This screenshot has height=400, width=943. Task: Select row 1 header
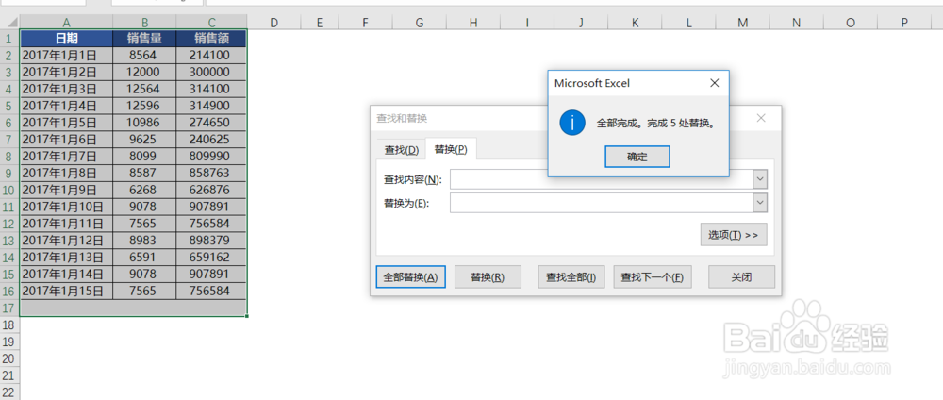click(9, 39)
